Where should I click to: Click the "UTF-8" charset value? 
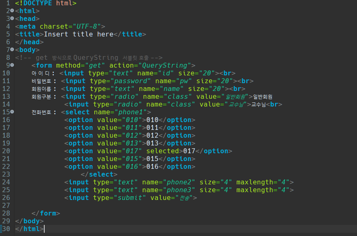86,26
